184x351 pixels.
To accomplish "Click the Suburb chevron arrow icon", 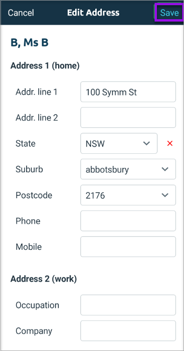I will tap(165, 169).
